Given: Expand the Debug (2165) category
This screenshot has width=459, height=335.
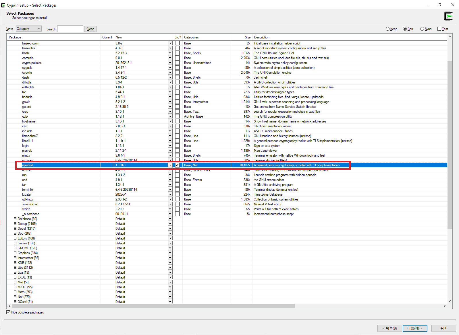Looking at the screenshot, I should tap(15, 224).
